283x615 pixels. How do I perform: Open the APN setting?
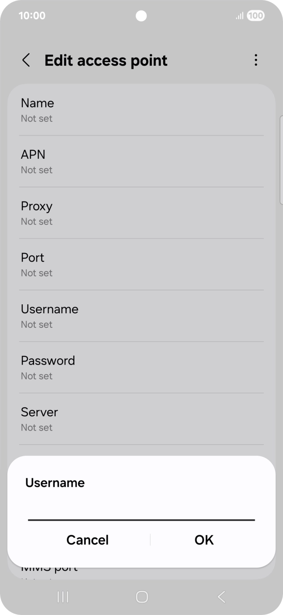point(141,161)
